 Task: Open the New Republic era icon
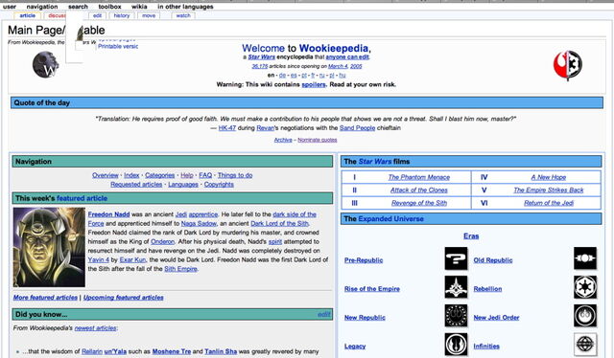click(456, 315)
